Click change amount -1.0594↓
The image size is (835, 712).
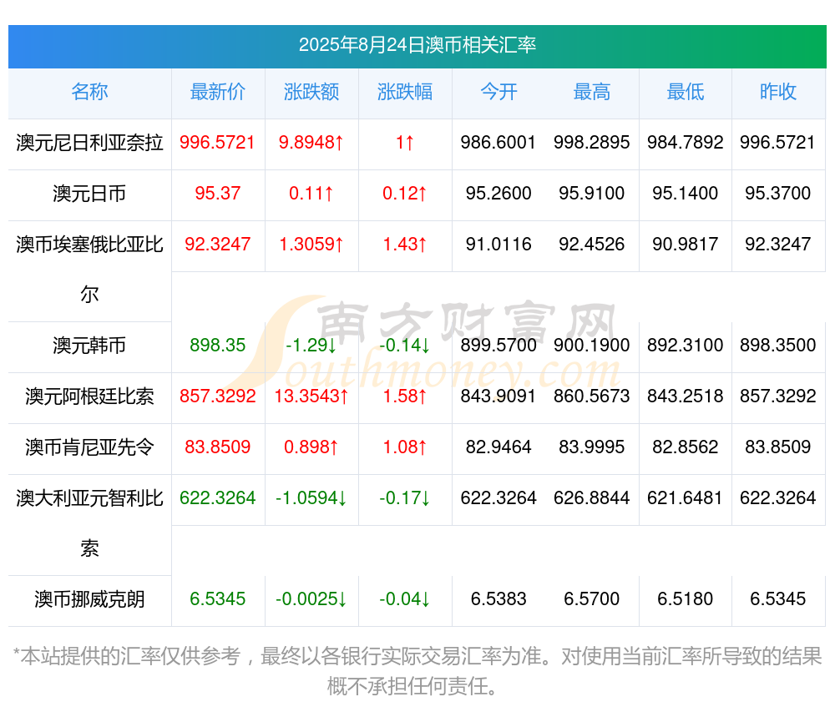point(311,498)
